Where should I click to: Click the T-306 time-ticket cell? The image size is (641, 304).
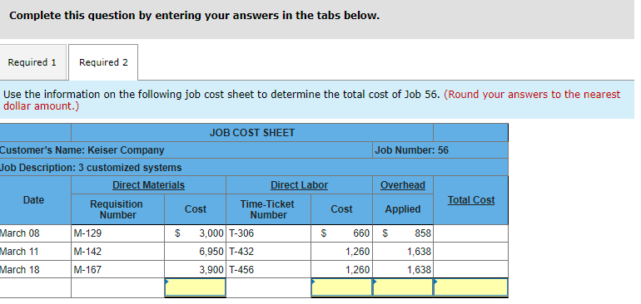pos(268,233)
